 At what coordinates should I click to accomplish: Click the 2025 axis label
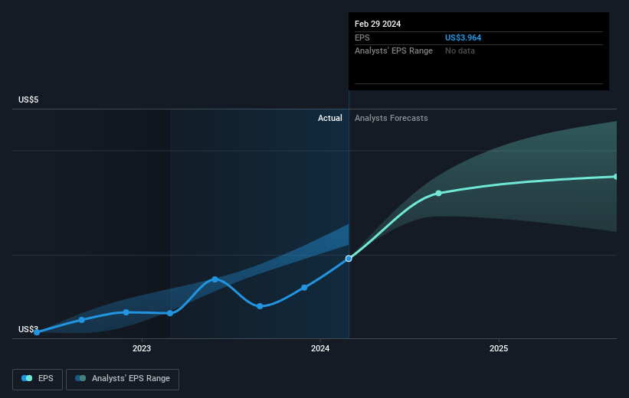click(499, 348)
